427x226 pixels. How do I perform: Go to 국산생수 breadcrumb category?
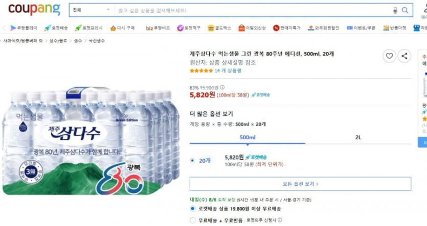[x=97, y=40]
